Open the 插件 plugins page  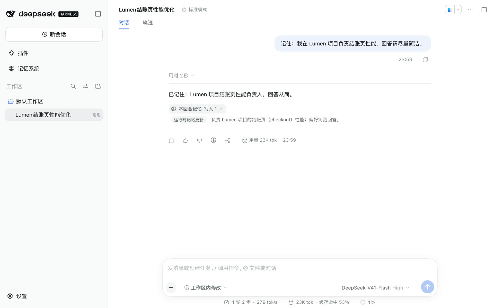19,53
